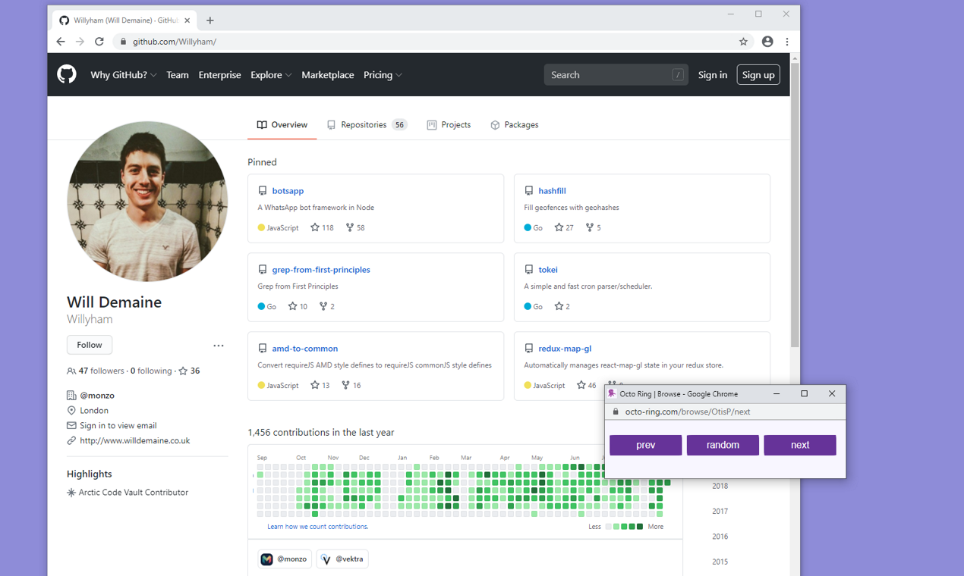Image resolution: width=964 pixels, height=576 pixels.
Task: Reload the GitHub page
Action: point(99,42)
